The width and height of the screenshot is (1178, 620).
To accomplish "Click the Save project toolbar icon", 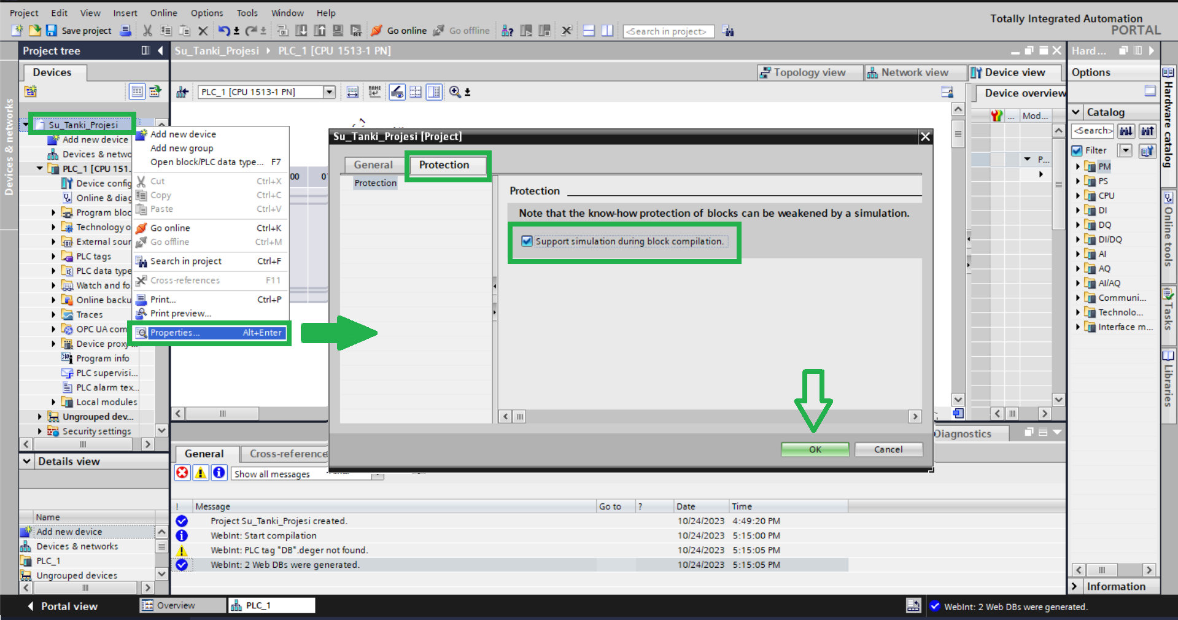I will coord(52,31).
